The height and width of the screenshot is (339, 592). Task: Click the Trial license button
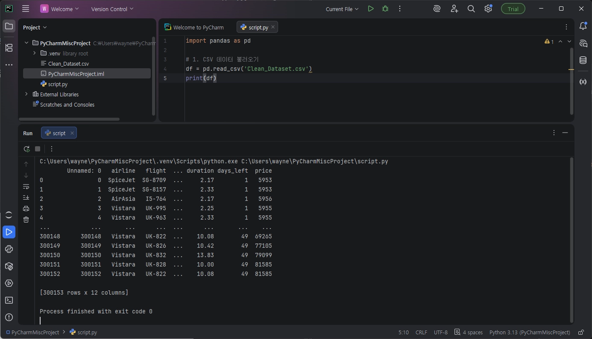(513, 9)
